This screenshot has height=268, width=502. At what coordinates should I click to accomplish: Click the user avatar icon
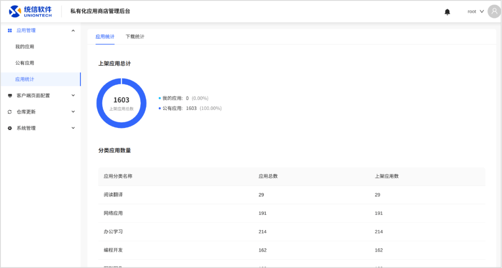pos(494,12)
